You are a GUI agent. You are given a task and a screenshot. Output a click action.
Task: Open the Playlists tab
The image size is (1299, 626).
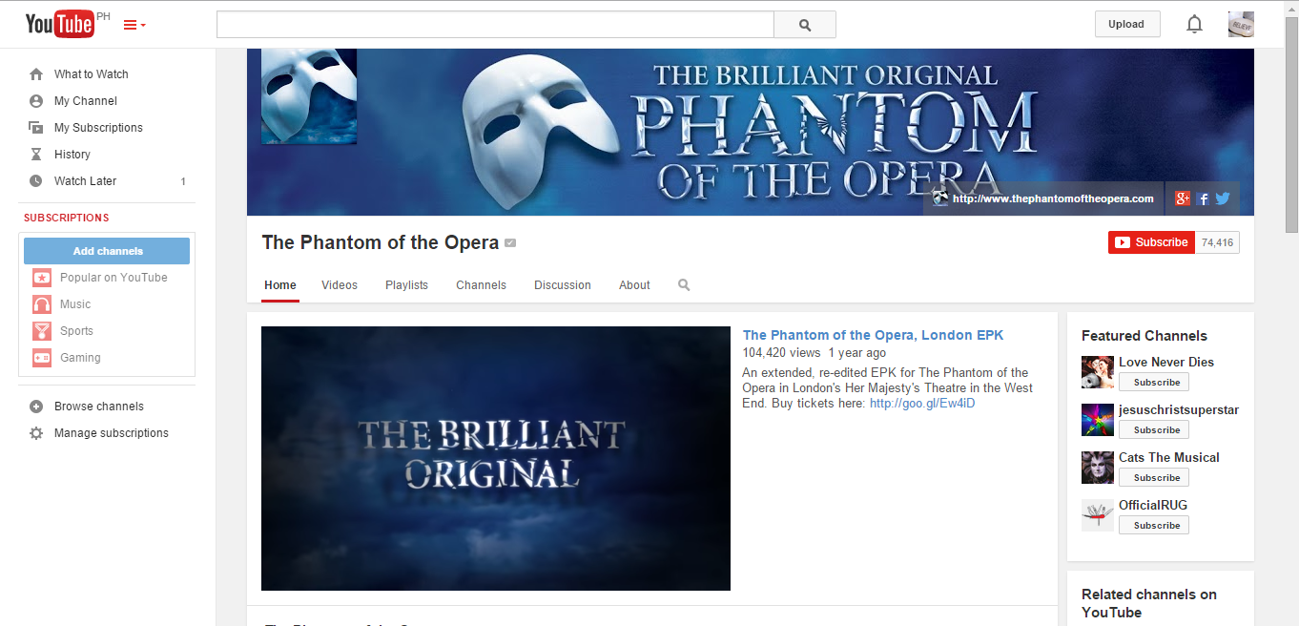406,284
